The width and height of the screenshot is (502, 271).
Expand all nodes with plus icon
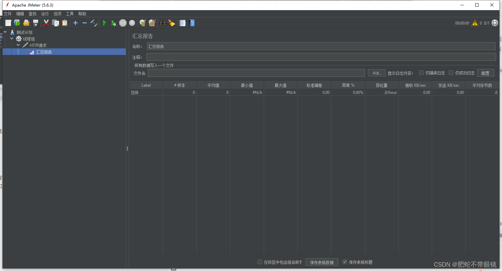point(75,23)
